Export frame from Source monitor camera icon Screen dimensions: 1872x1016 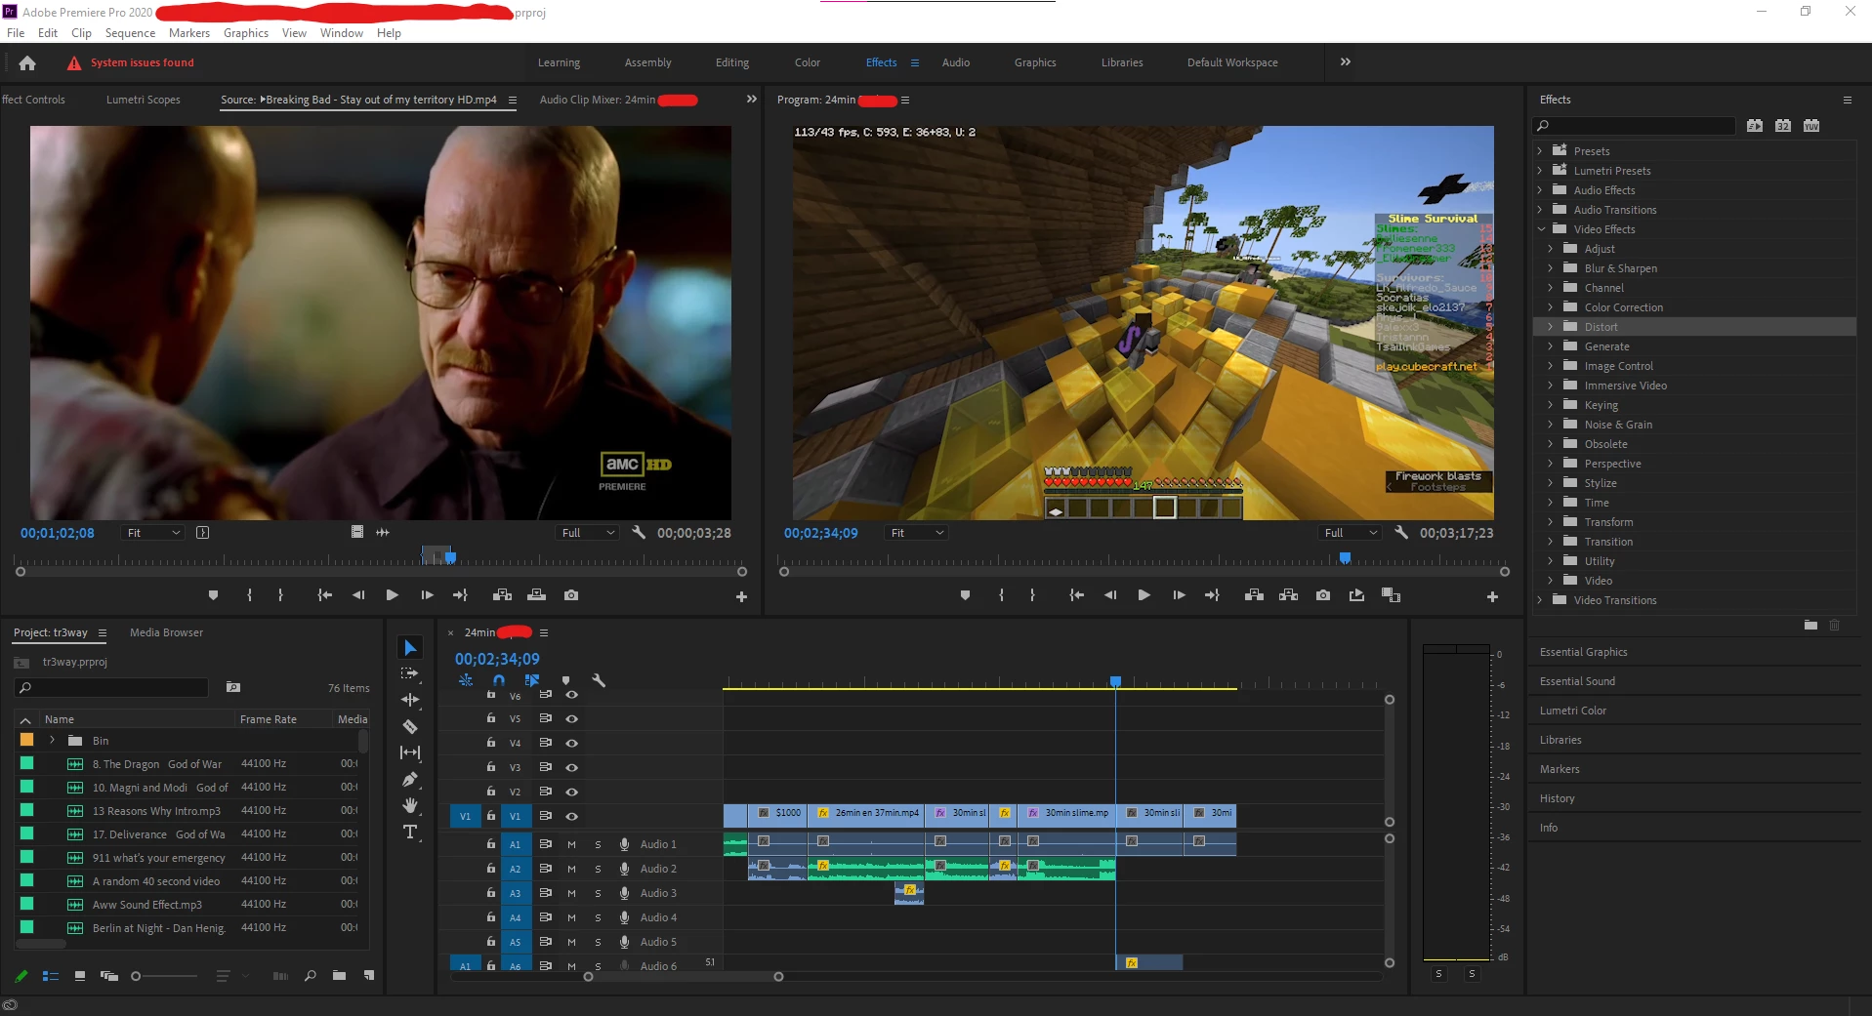(571, 595)
